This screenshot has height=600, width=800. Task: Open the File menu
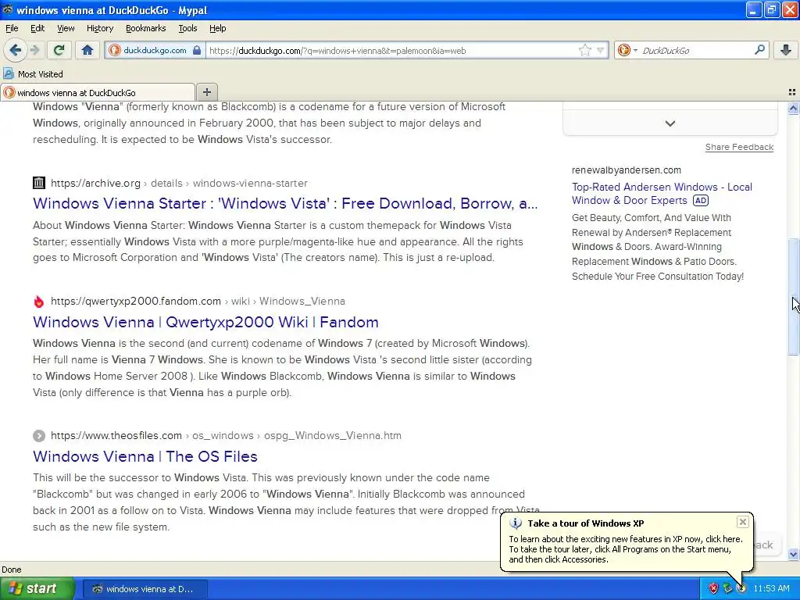(12, 28)
